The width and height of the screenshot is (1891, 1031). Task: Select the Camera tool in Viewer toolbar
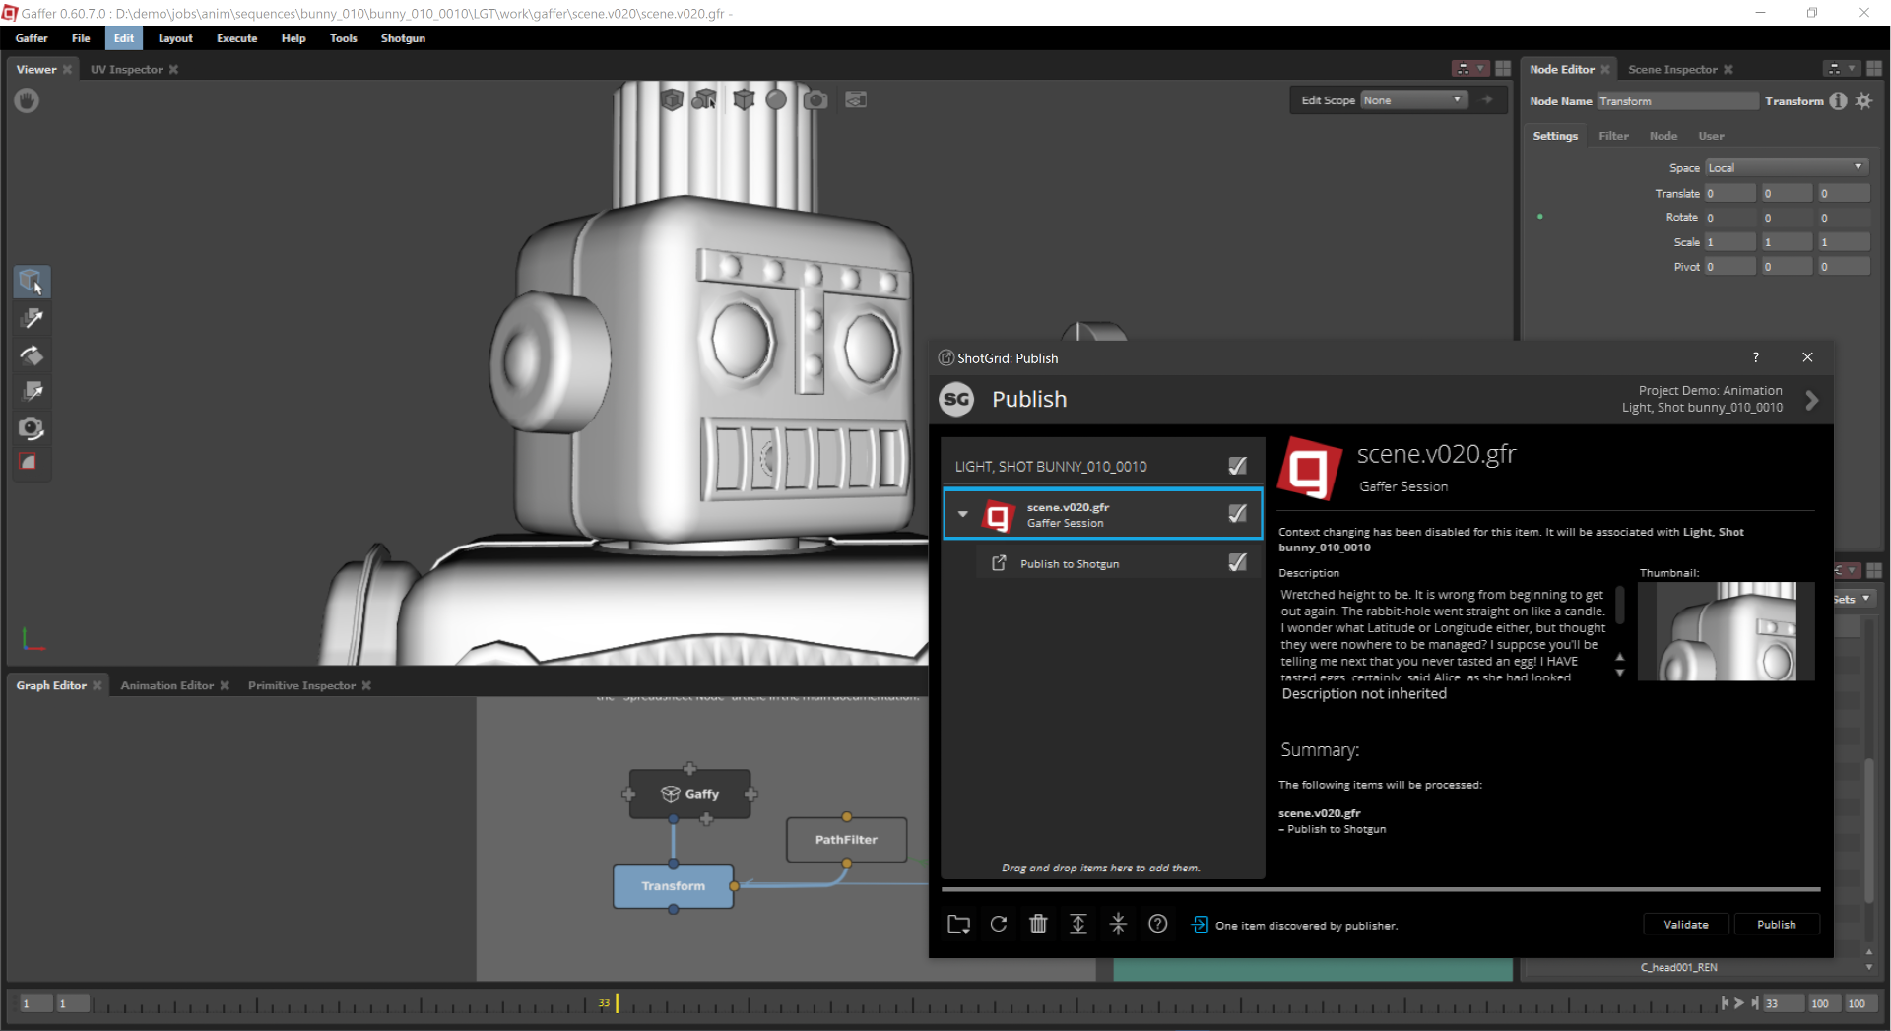(32, 428)
